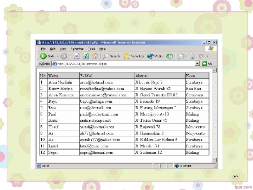Viewport: 253px width, 190px height.
Task: Click city Semarang
Action: [194, 95]
